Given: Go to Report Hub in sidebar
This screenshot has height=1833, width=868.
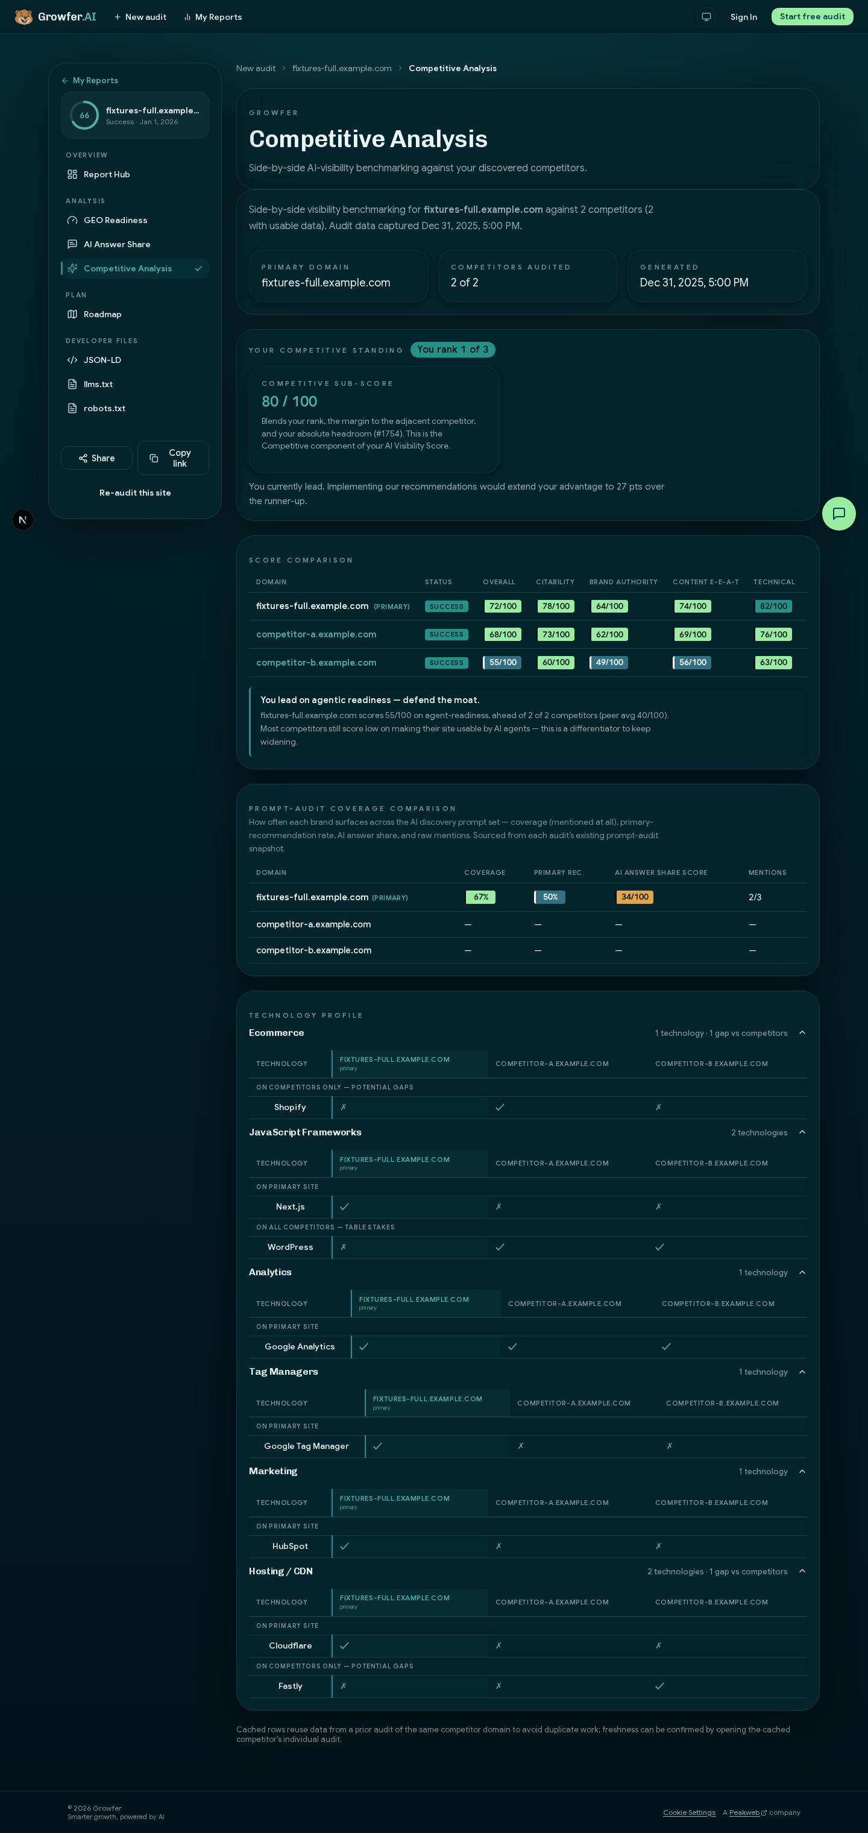Looking at the screenshot, I should (x=134, y=174).
